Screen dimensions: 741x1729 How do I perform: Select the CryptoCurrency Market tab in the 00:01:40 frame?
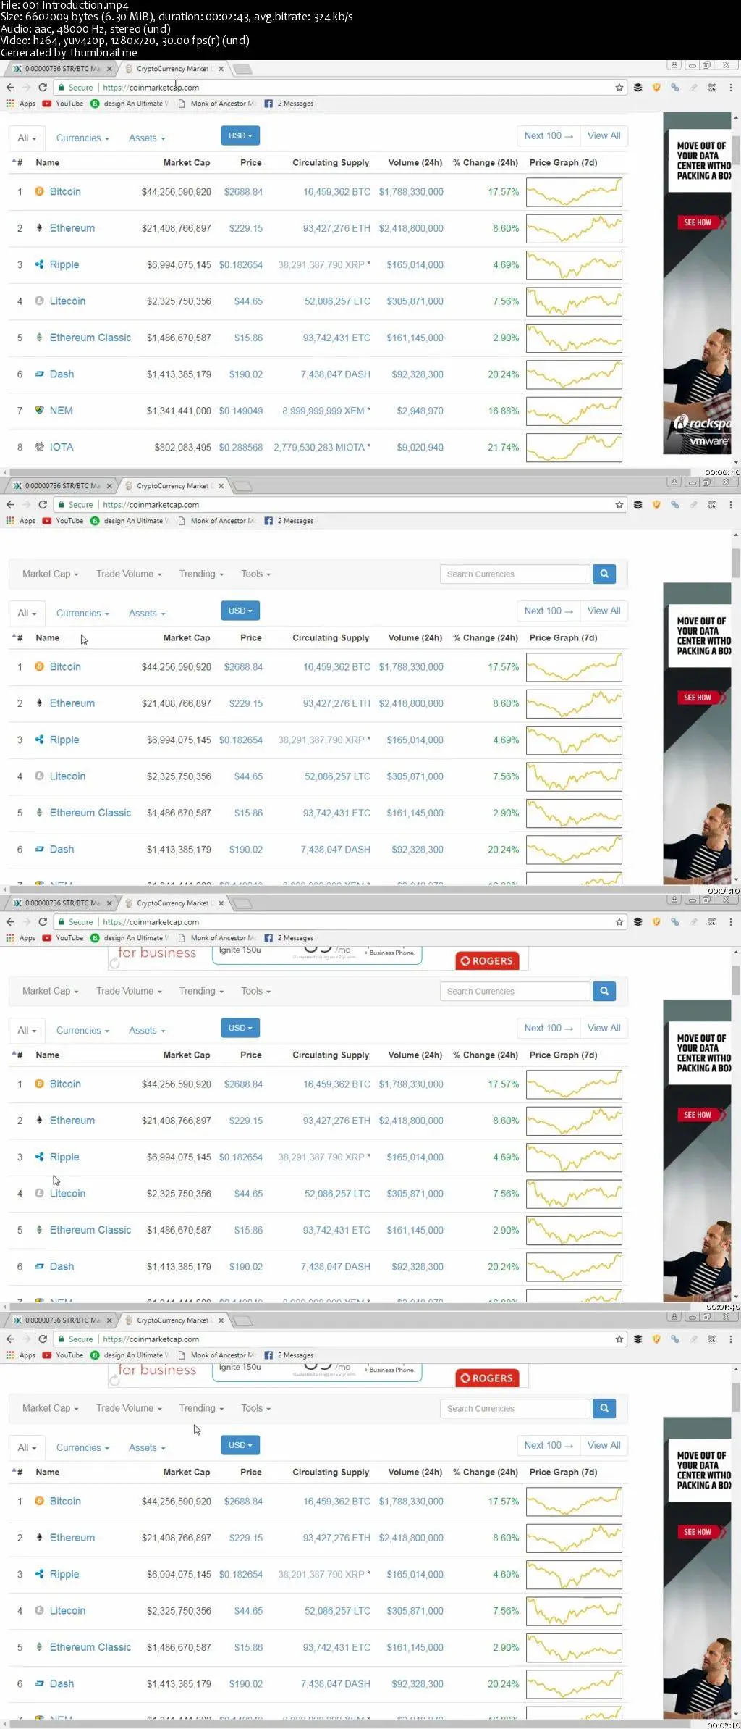tap(173, 903)
